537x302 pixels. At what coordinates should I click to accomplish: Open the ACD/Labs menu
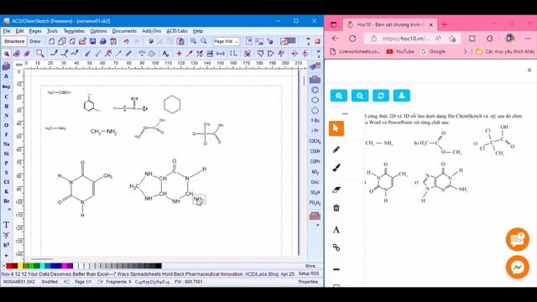pyautogui.click(x=177, y=31)
